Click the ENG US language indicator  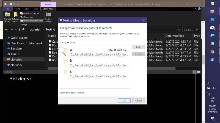(212, 99)
